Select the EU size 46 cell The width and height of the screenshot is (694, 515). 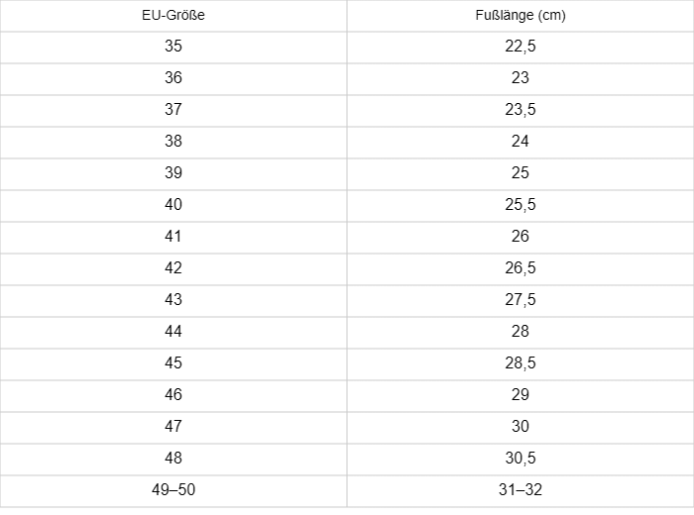point(173,395)
